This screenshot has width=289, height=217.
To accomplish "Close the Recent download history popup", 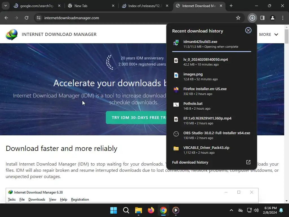I will (248, 30).
